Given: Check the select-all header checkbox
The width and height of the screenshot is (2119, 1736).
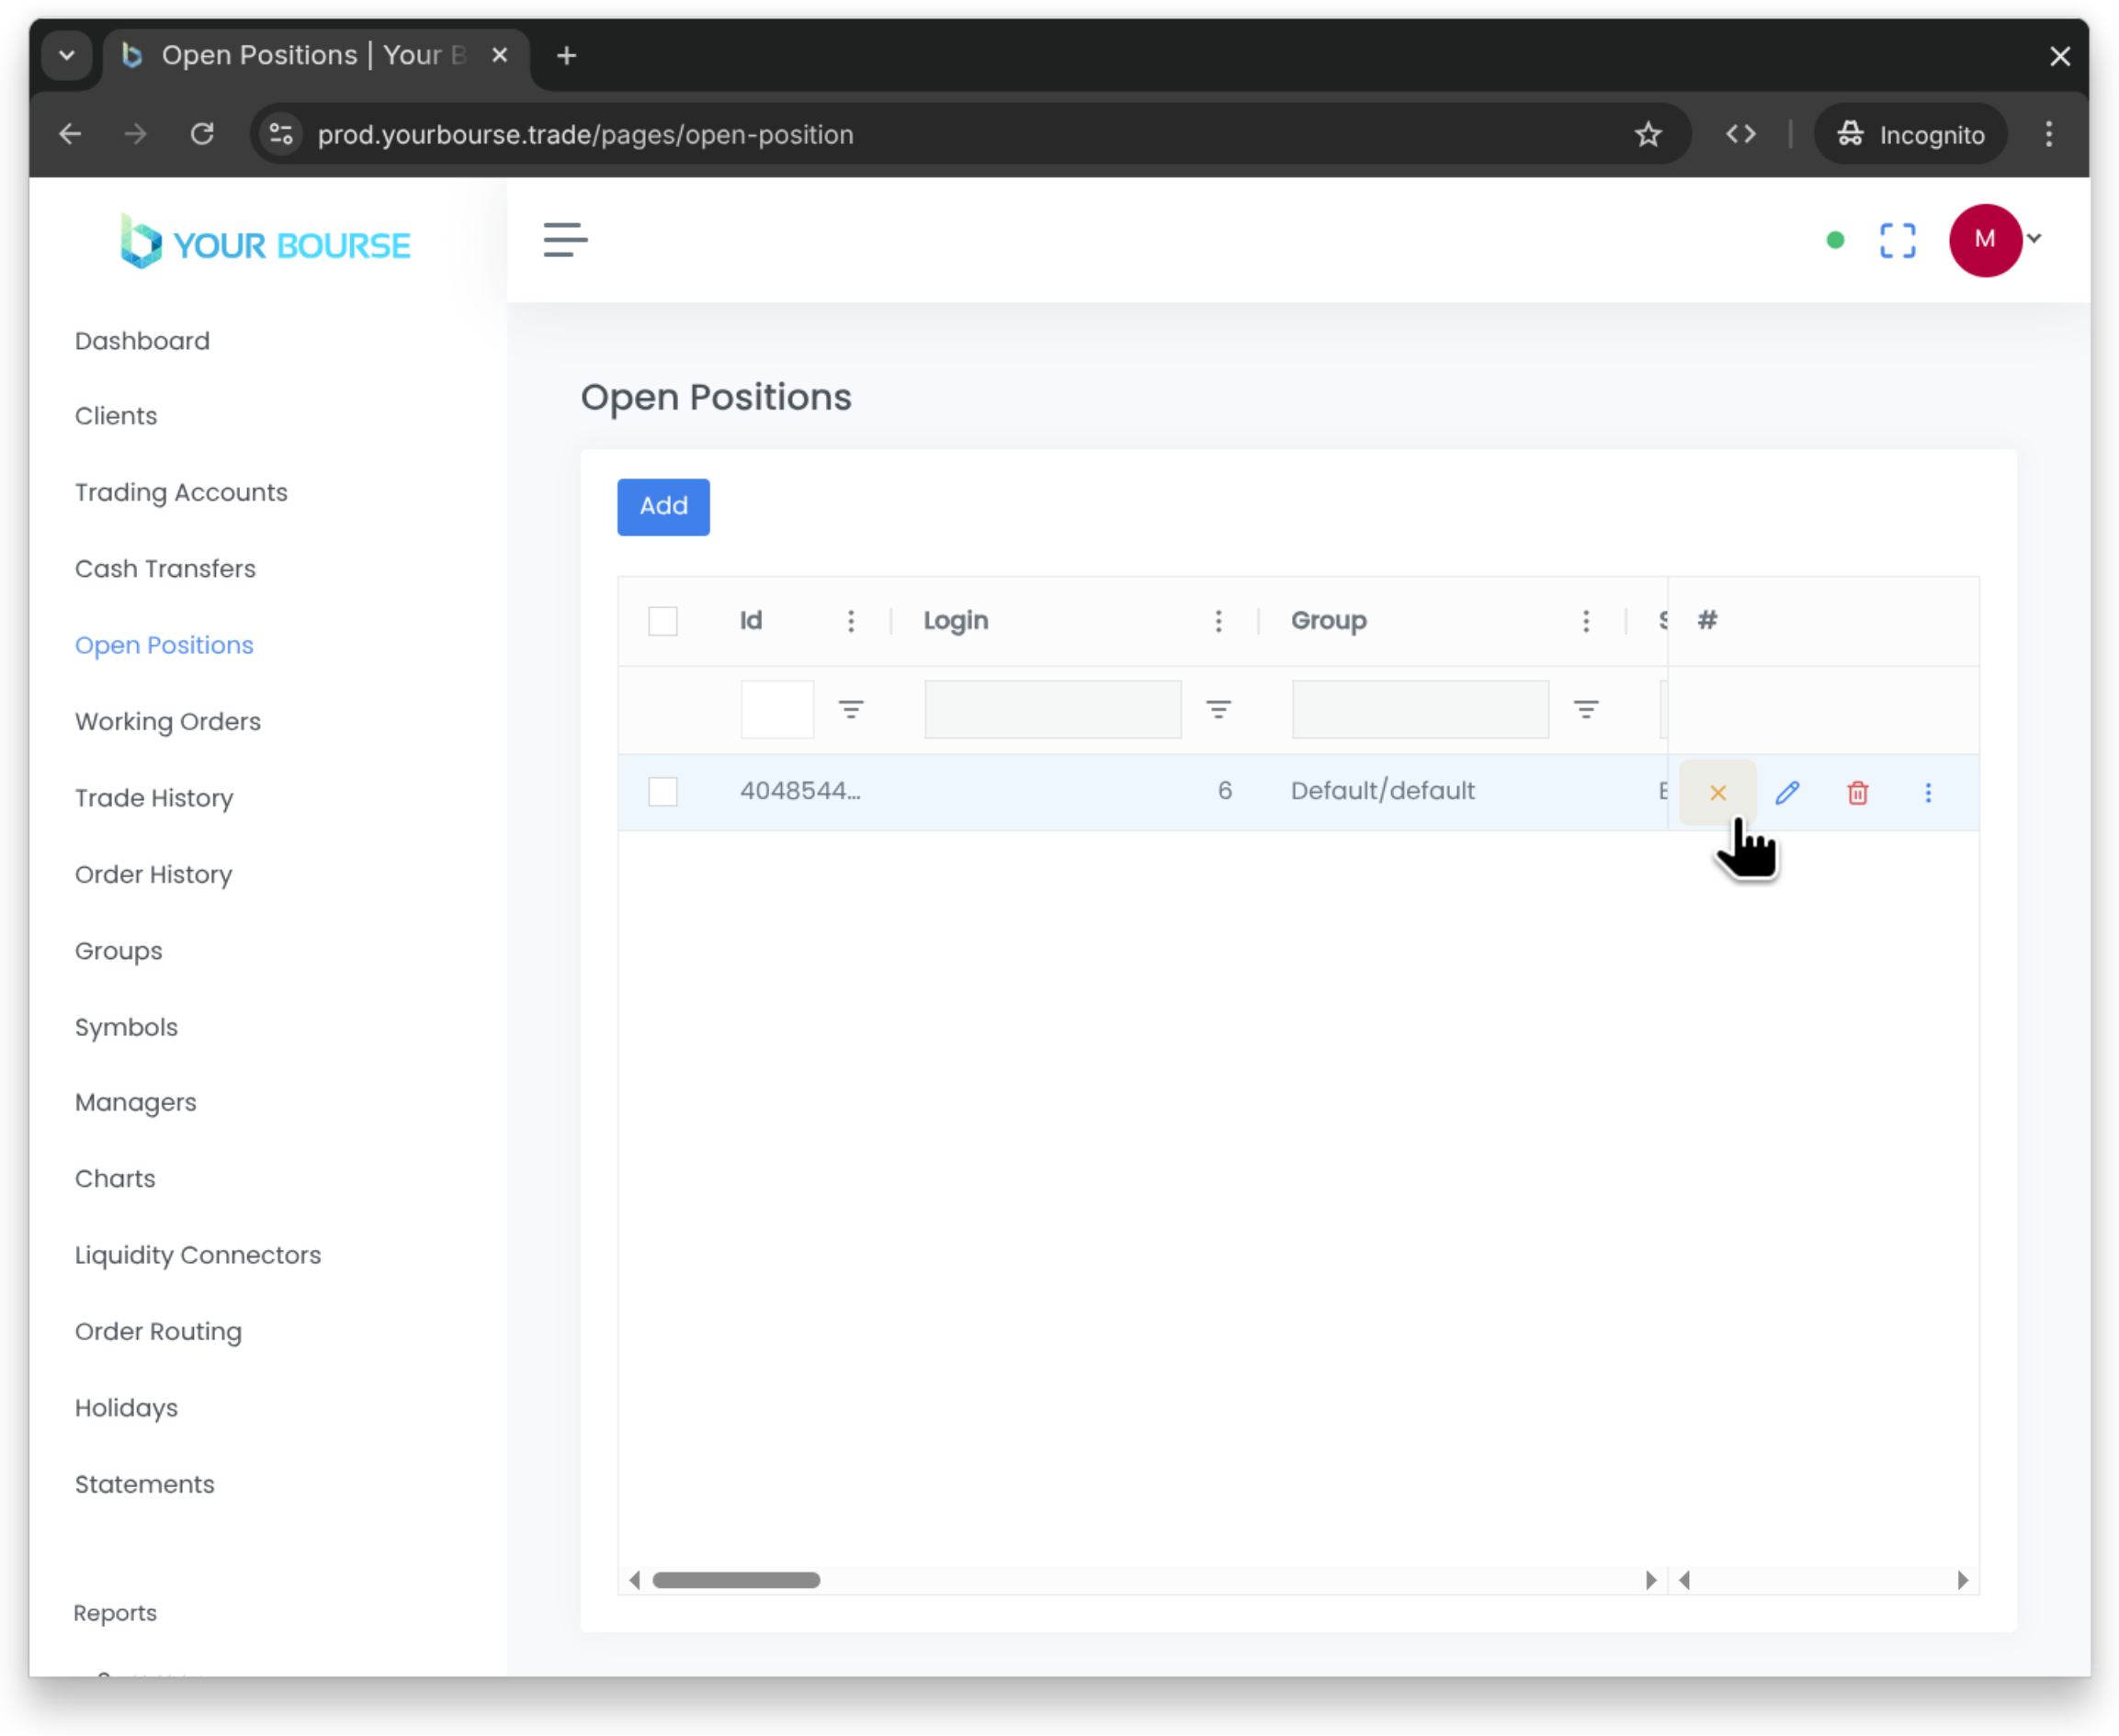Looking at the screenshot, I should 663,621.
